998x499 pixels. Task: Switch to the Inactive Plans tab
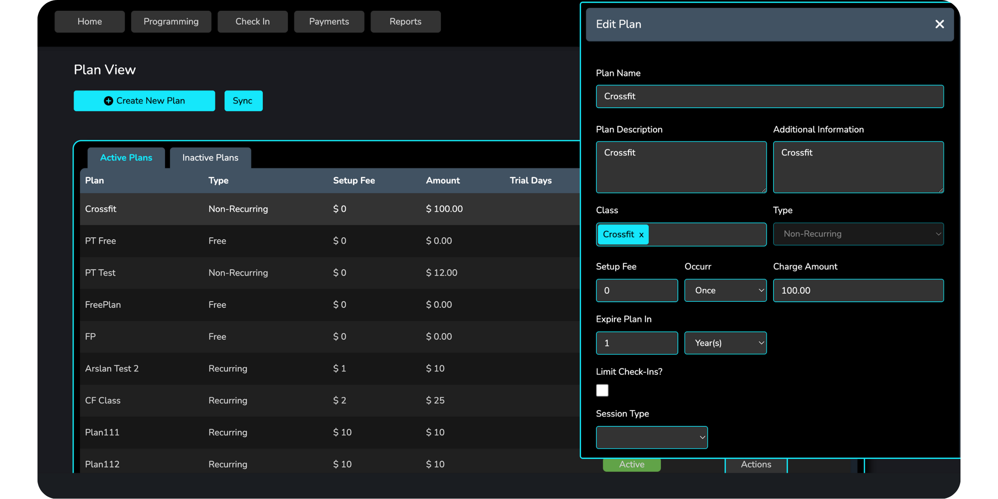(210, 158)
